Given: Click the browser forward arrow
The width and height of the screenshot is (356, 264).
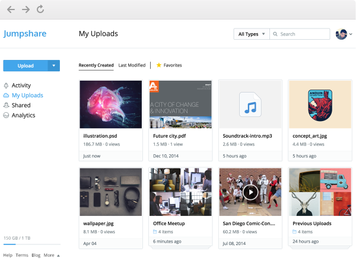Looking at the screenshot, I should pos(26,9).
